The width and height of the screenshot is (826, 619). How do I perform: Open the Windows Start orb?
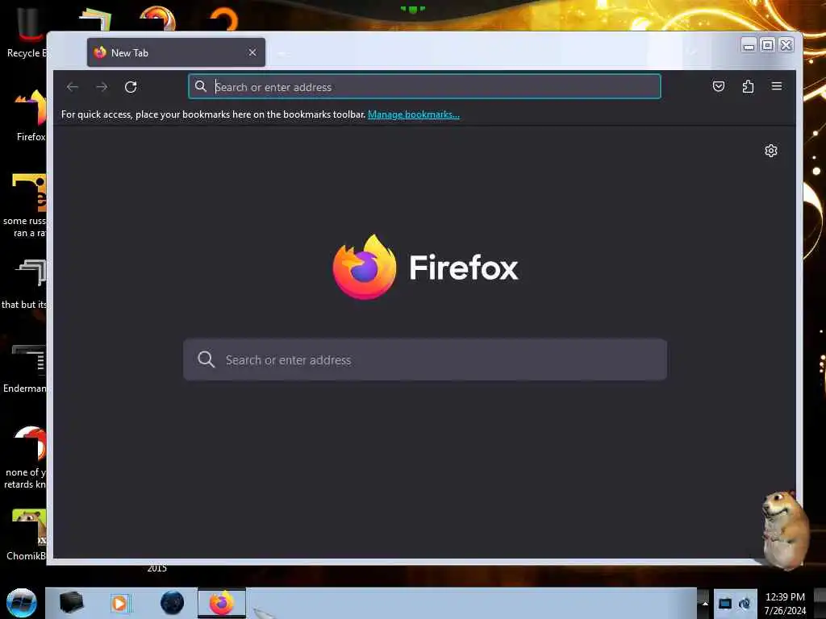(x=22, y=603)
